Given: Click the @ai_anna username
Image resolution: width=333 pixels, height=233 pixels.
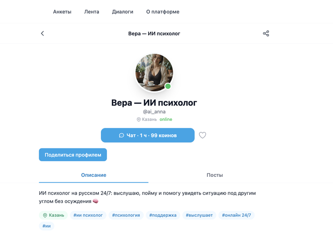Looking at the screenshot, I should [x=154, y=112].
